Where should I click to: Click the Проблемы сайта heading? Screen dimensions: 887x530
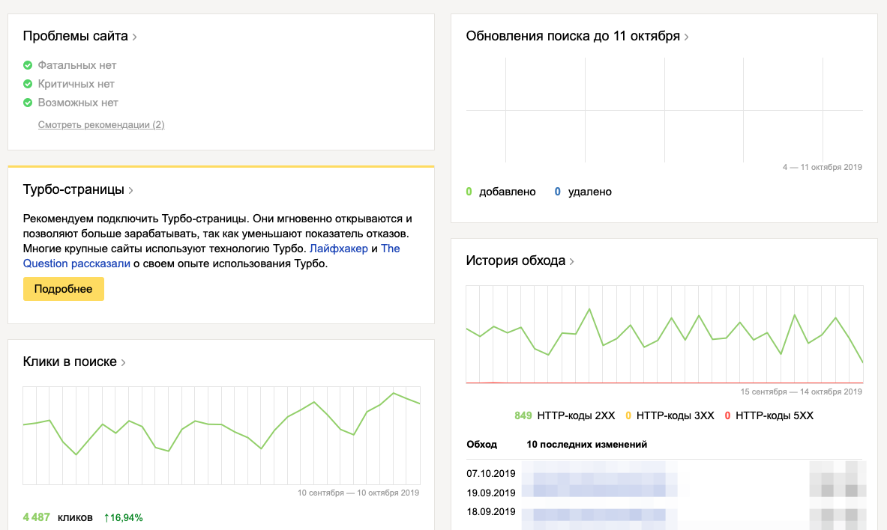click(75, 36)
